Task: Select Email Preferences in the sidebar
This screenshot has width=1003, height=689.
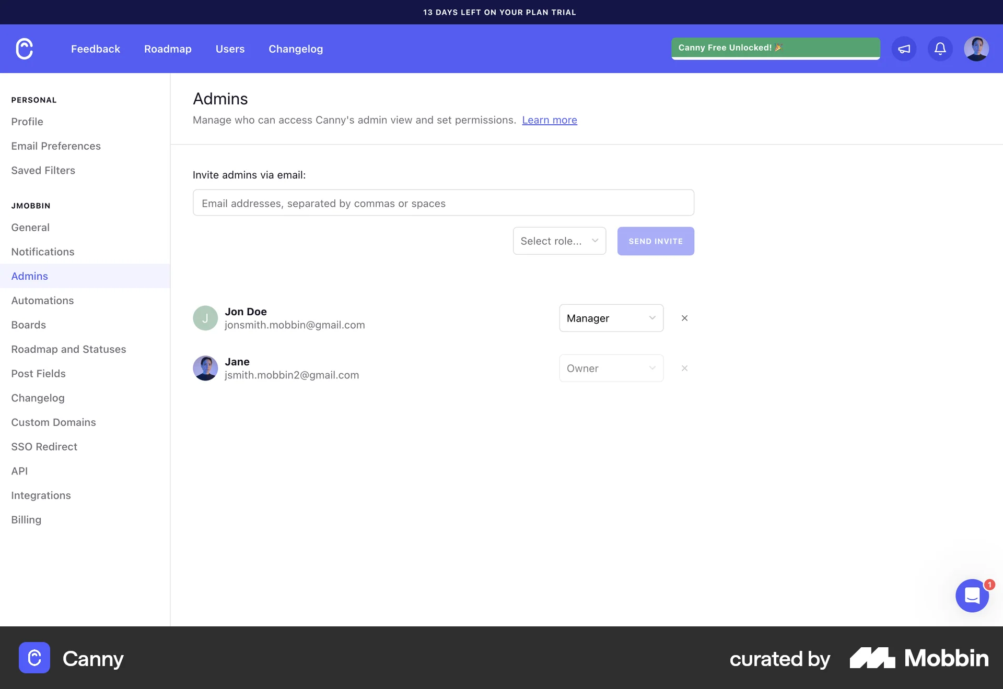Action: tap(56, 146)
